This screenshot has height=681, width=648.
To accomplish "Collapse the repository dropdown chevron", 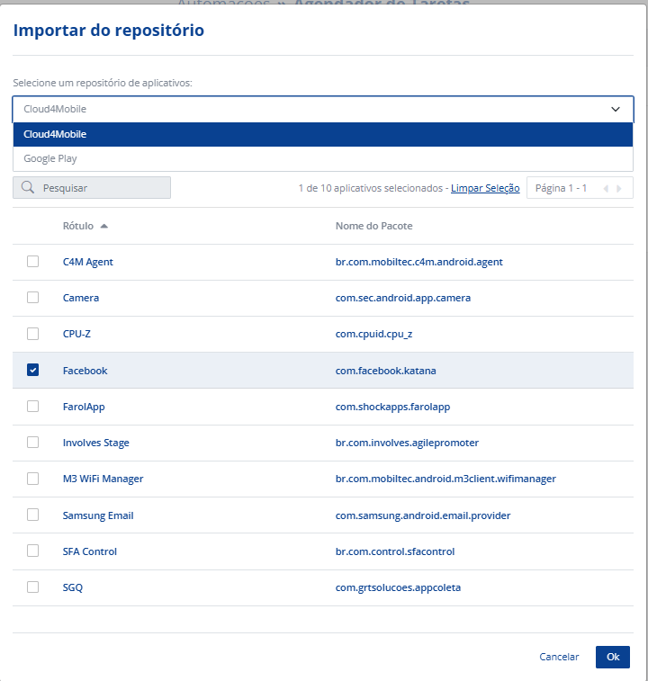I will pos(616,109).
